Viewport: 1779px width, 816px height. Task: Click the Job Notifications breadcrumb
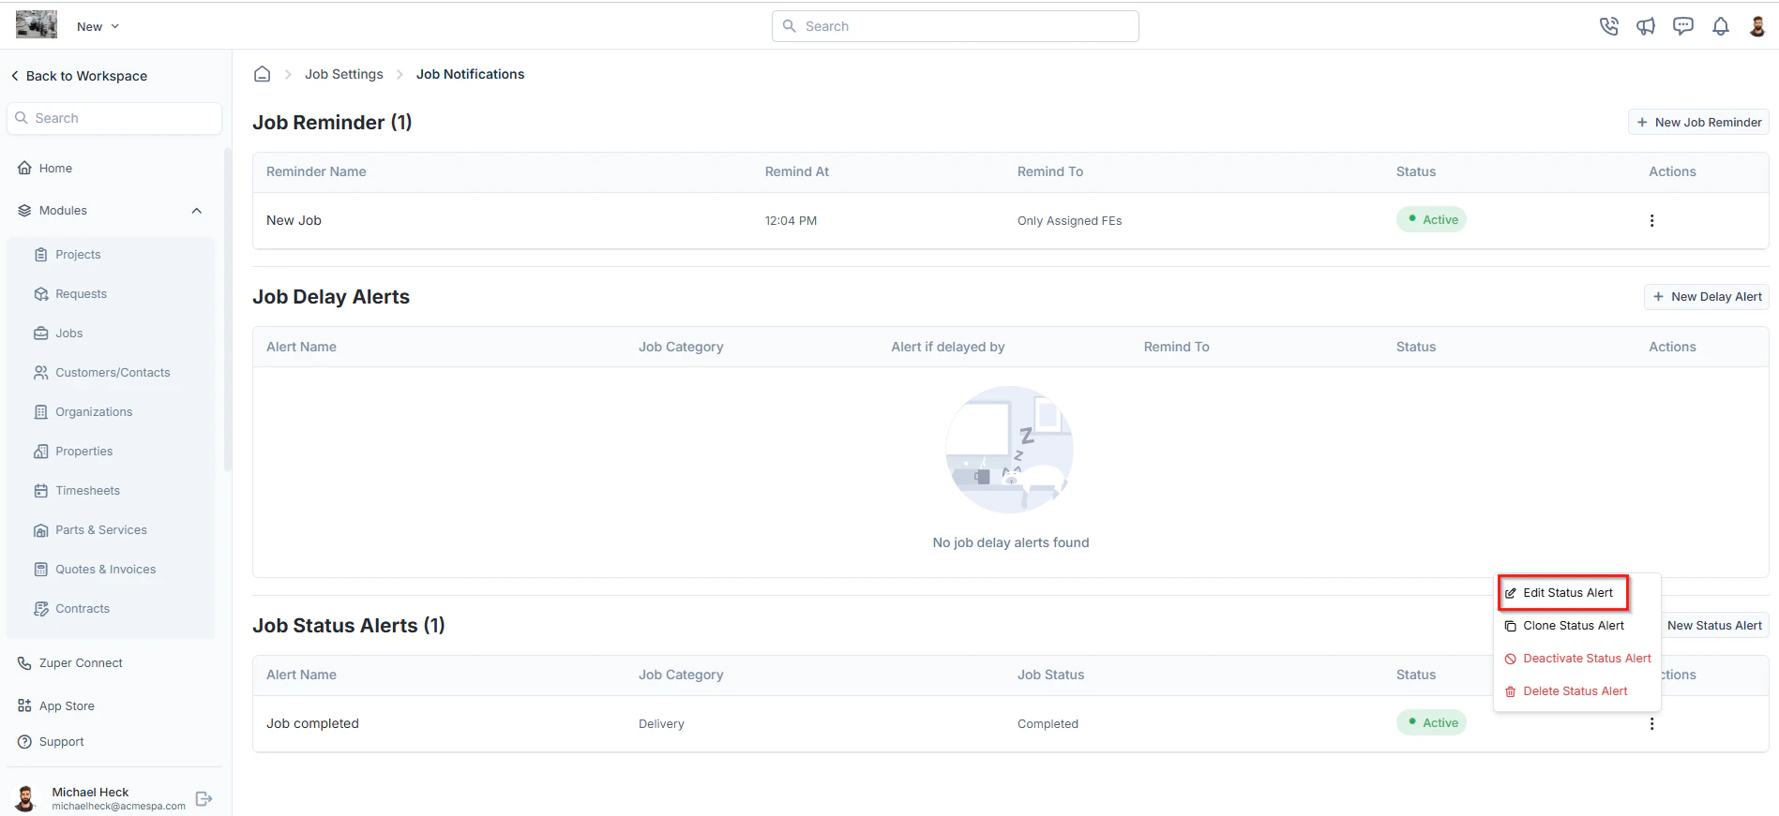471,74
